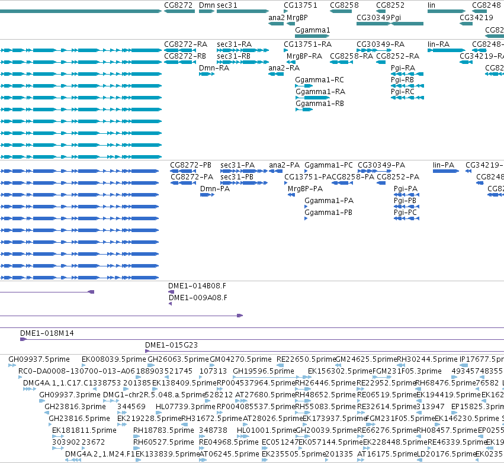Click the CG8258-PA protein feature
The image size is (504, 463).
pos(342,183)
